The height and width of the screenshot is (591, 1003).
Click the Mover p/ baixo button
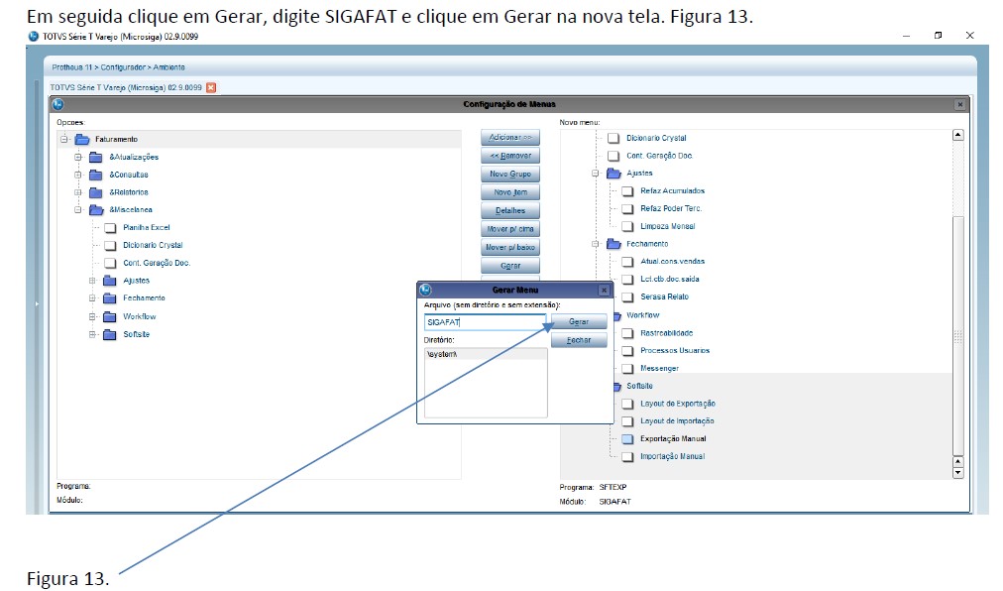point(509,247)
